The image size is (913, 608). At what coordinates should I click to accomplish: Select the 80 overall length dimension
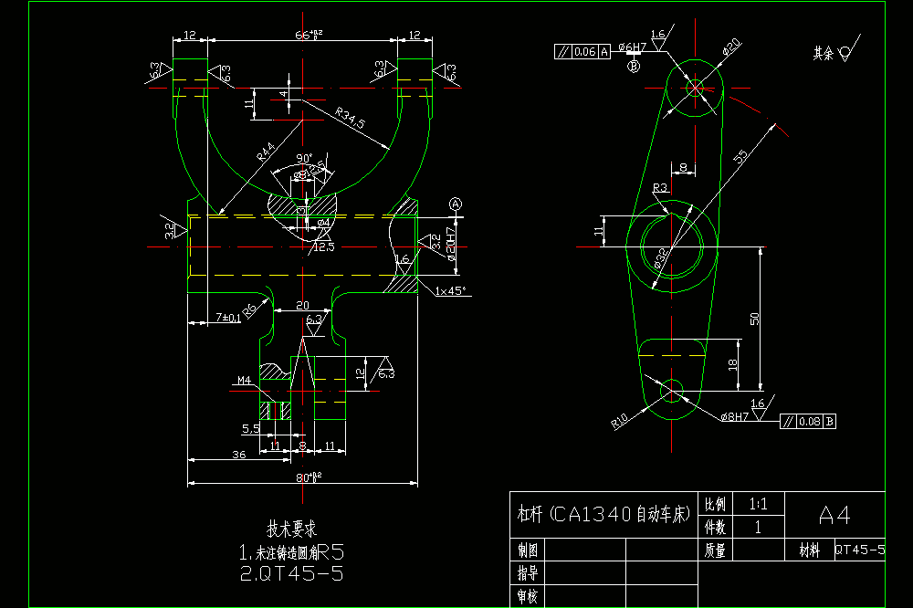[308, 477]
